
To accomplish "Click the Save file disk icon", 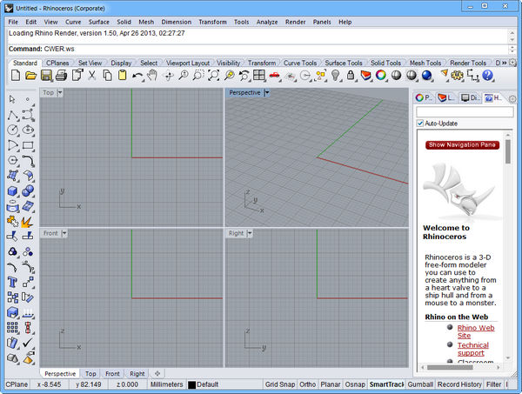I will (x=45, y=77).
